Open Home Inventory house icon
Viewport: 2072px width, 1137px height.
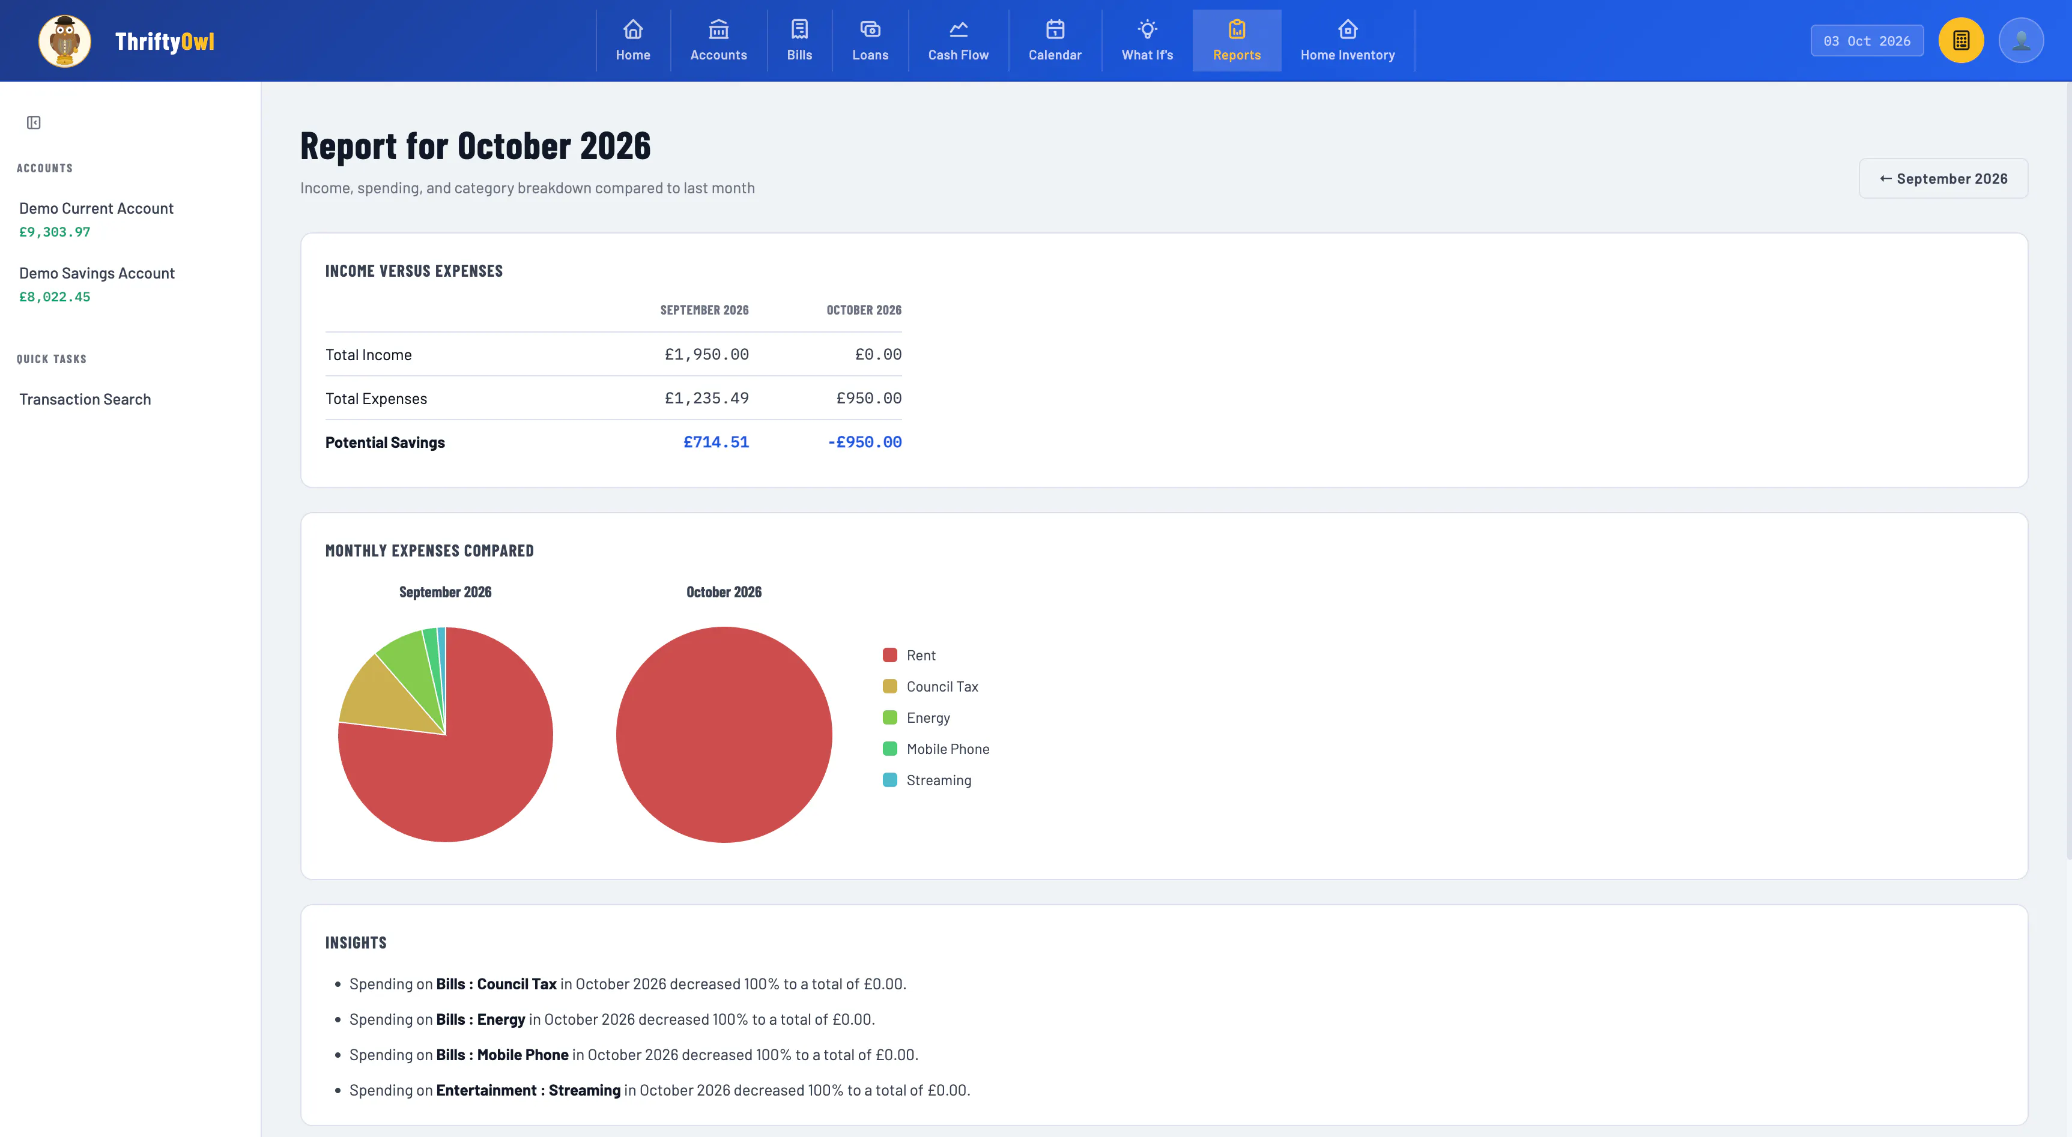1348,30
